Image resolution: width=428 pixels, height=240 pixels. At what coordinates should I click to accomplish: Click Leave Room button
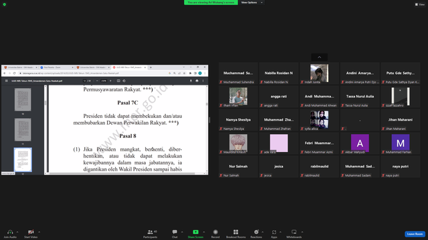tap(415, 234)
